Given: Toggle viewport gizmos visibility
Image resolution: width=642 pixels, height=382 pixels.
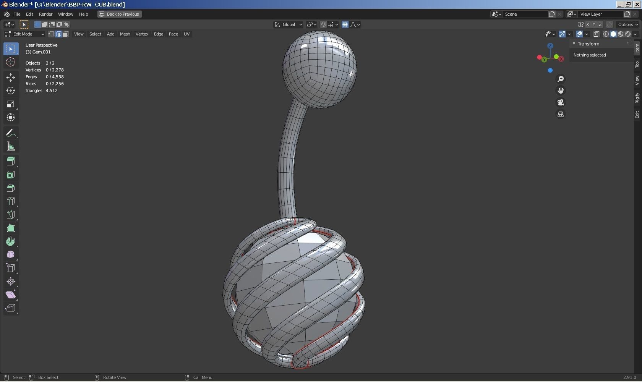Looking at the screenshot, I should pos(562,34).
